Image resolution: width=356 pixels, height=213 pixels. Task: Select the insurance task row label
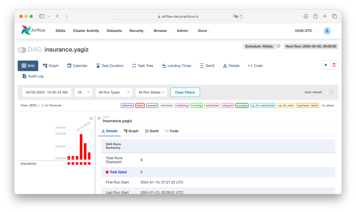[29, 163]
